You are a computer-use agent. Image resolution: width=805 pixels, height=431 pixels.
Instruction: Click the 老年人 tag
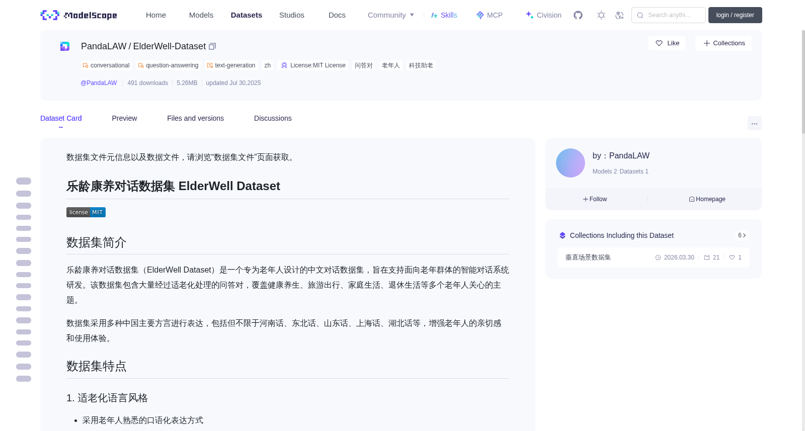pyautogui.click(x=391, y=65)
